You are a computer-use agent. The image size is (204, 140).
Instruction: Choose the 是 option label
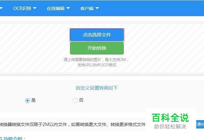33,100
